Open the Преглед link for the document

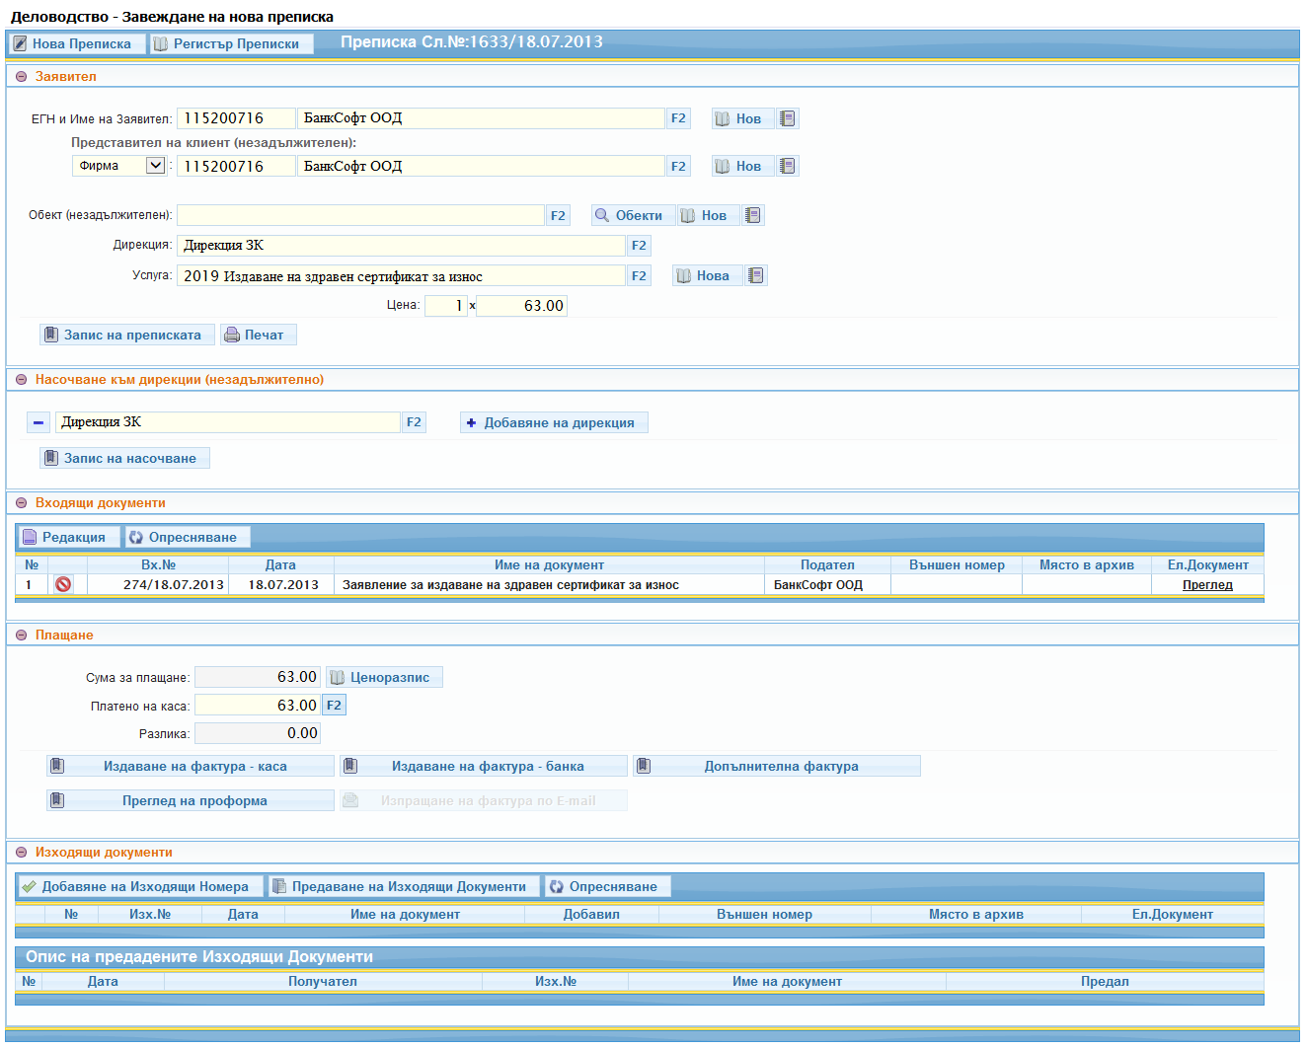[1207, 585]
